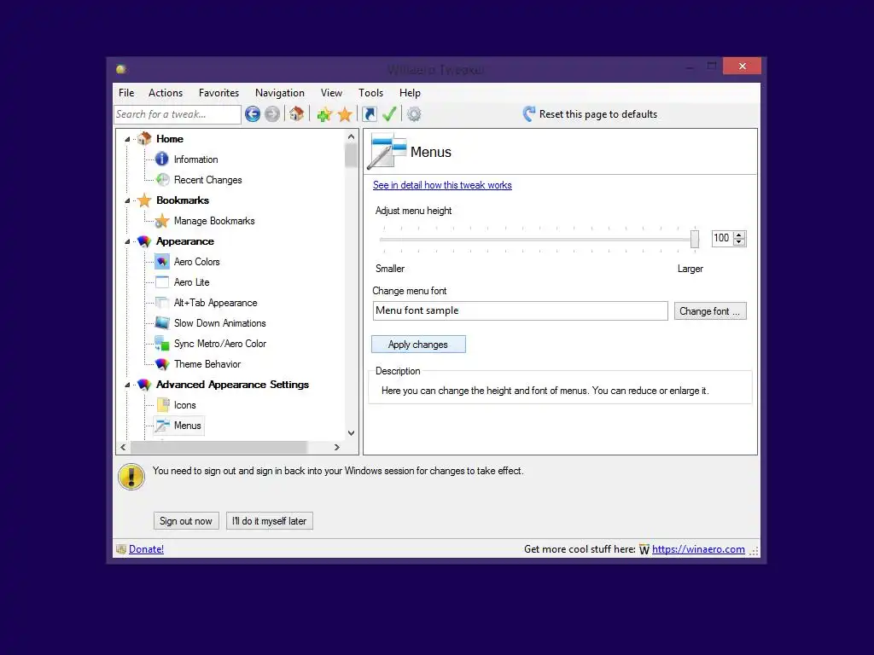The image size is (874, 655).
Task: Click the Aero Colors icon
Action: 162,261
